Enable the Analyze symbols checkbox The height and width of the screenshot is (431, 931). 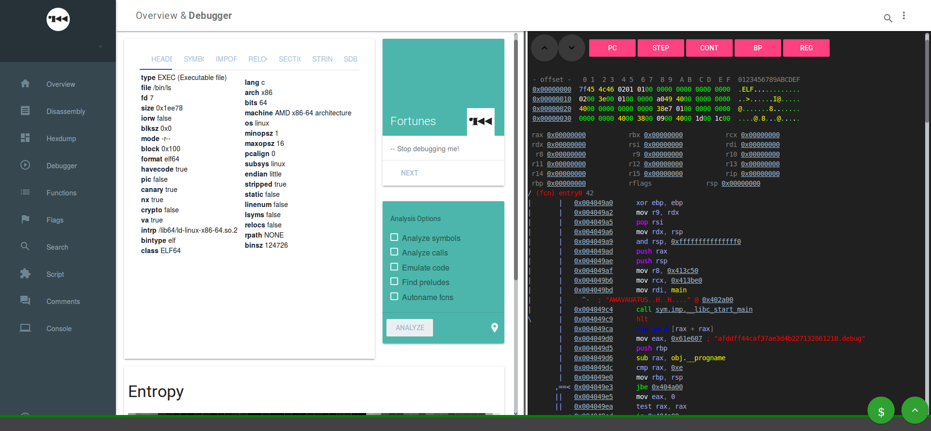click(394, 237)
